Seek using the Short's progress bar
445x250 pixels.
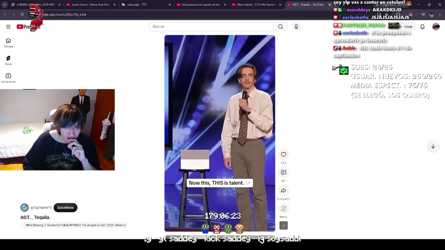click(220, 231)
